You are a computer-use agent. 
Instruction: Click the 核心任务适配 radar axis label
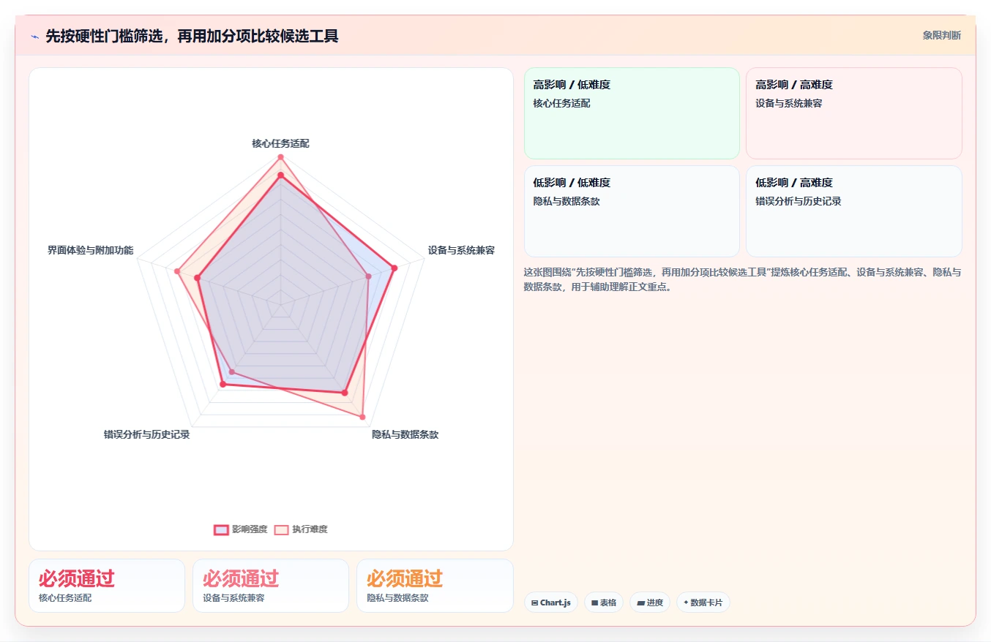280,143
